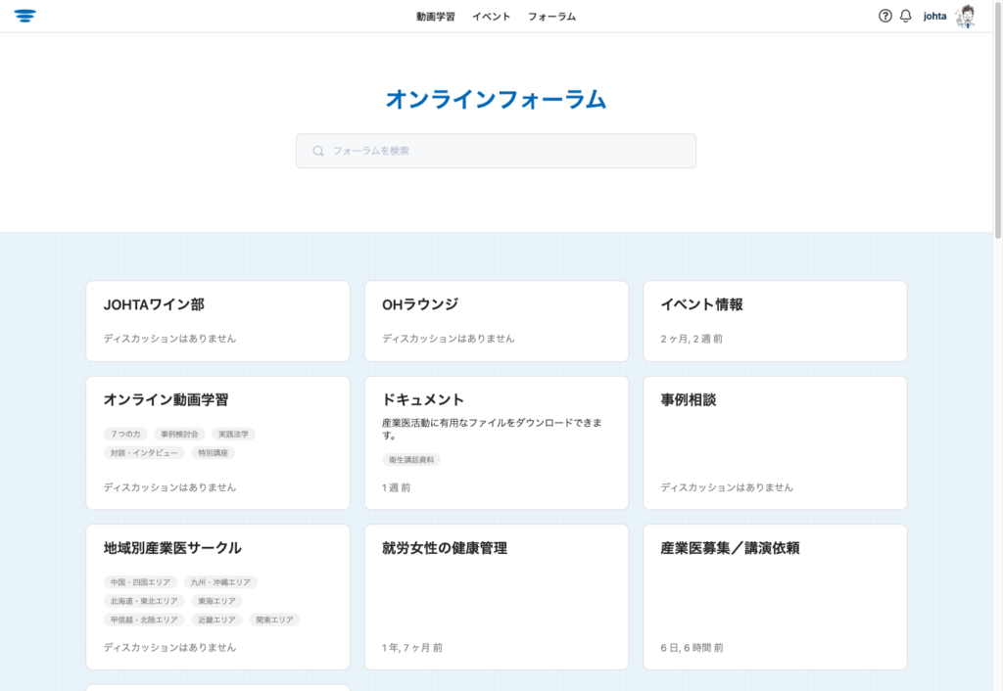The height and width of the screenshot is (691, 1003).
Task: Open the 就労女性の健康管理 forum
Action: pyautogui.click(x=445, y=548)
